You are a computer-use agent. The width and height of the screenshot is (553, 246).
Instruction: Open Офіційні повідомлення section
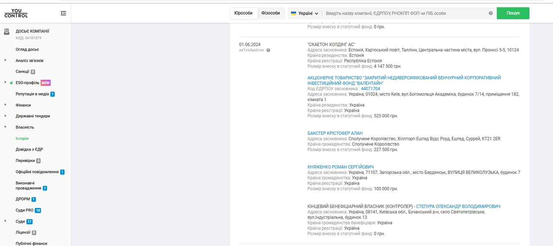click(37, 172)
